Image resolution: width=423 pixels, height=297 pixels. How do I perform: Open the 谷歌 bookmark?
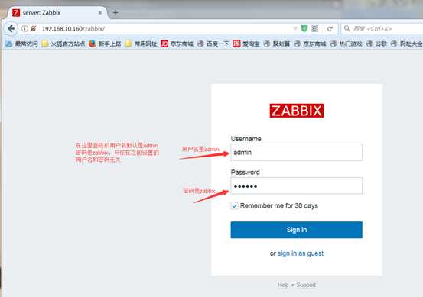click(x=376, y=44)
